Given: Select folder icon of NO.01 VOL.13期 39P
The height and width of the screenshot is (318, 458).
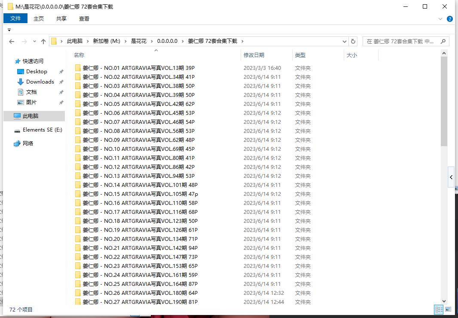Looking at the screenshot, I should (78, 68).
